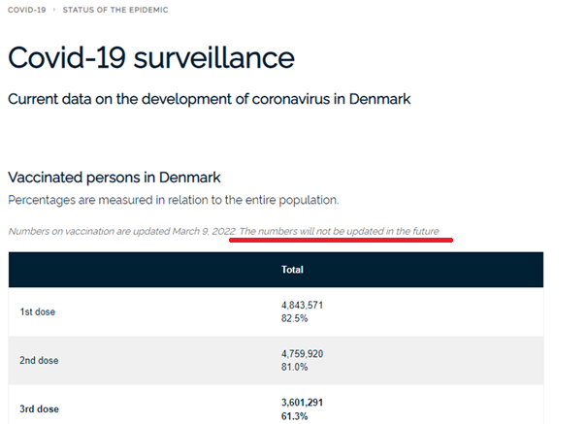The height and width of the screenshot is (424, 587).
Task: Click the breadcrumb separator arrow
Action: coord(54,10)
